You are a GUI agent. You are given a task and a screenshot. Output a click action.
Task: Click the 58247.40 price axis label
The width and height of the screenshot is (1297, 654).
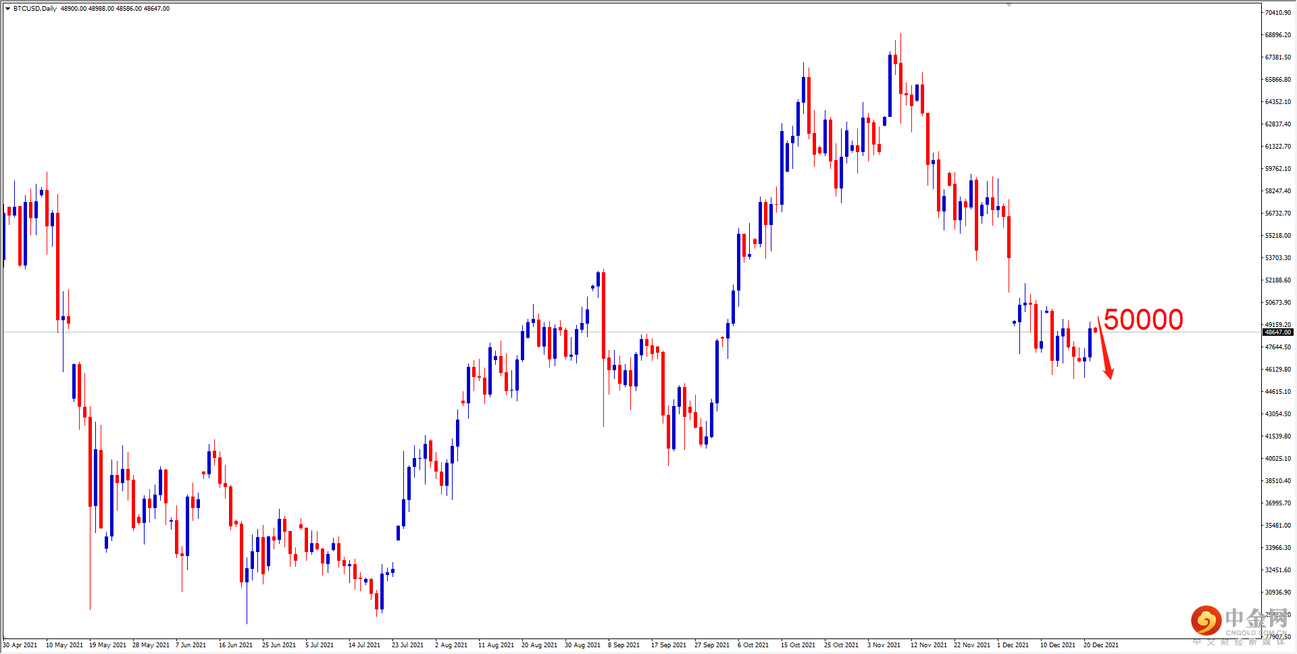(1278, 191)
